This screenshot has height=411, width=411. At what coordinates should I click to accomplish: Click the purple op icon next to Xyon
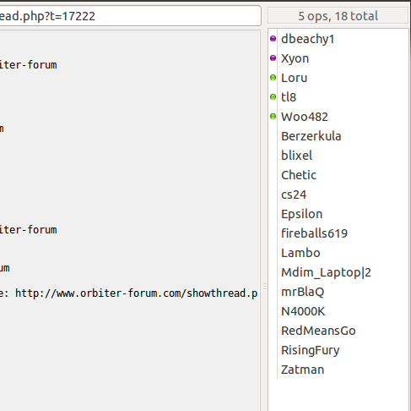pyautogui.click(x=273, y=58)
